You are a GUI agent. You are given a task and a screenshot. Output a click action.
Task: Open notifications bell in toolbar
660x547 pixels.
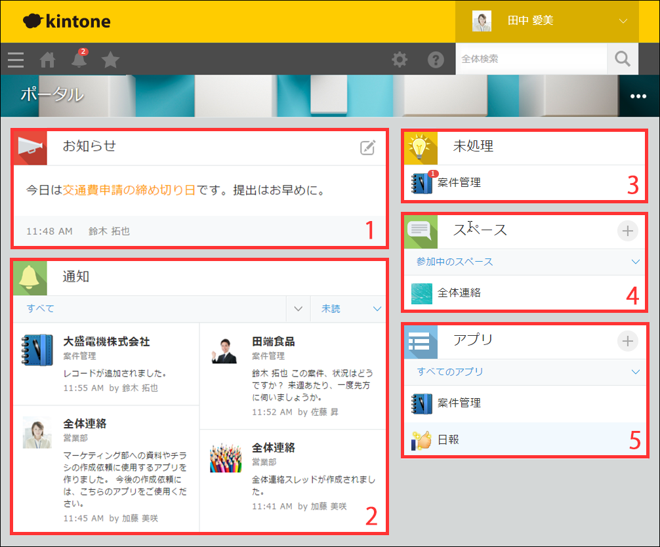(79, 60)
